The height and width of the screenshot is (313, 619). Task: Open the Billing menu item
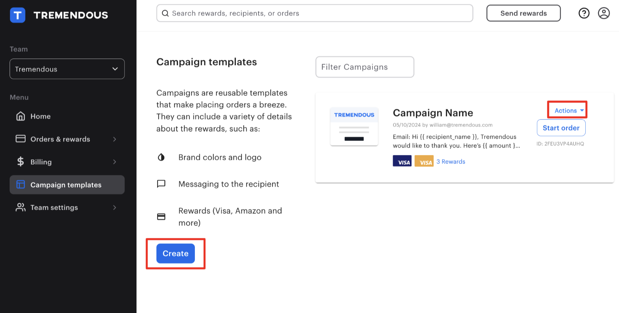pyautogui.click(x=67, y=162)
